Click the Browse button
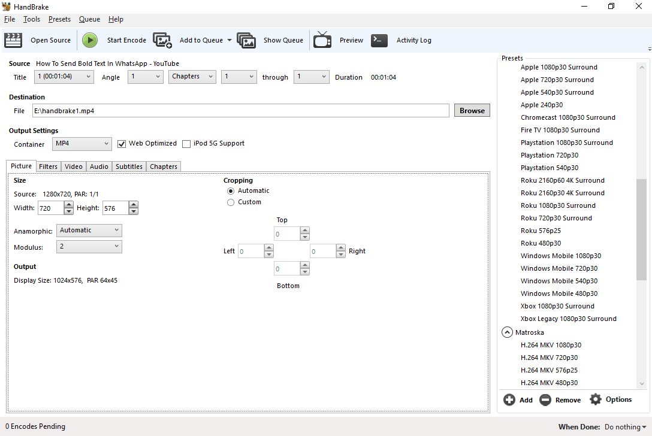Viewport: 652px width, 436px height. coord(472,111)
